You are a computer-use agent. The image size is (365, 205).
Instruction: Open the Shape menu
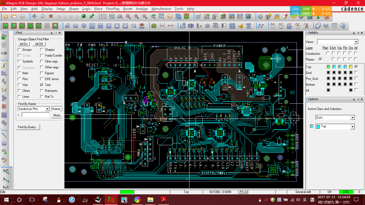[74, 9]
